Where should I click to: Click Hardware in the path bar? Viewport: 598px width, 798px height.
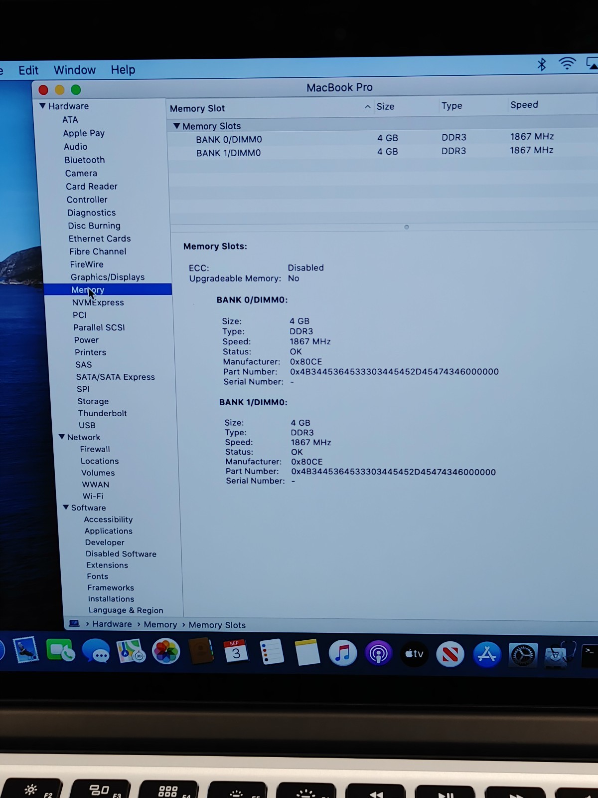112,624
